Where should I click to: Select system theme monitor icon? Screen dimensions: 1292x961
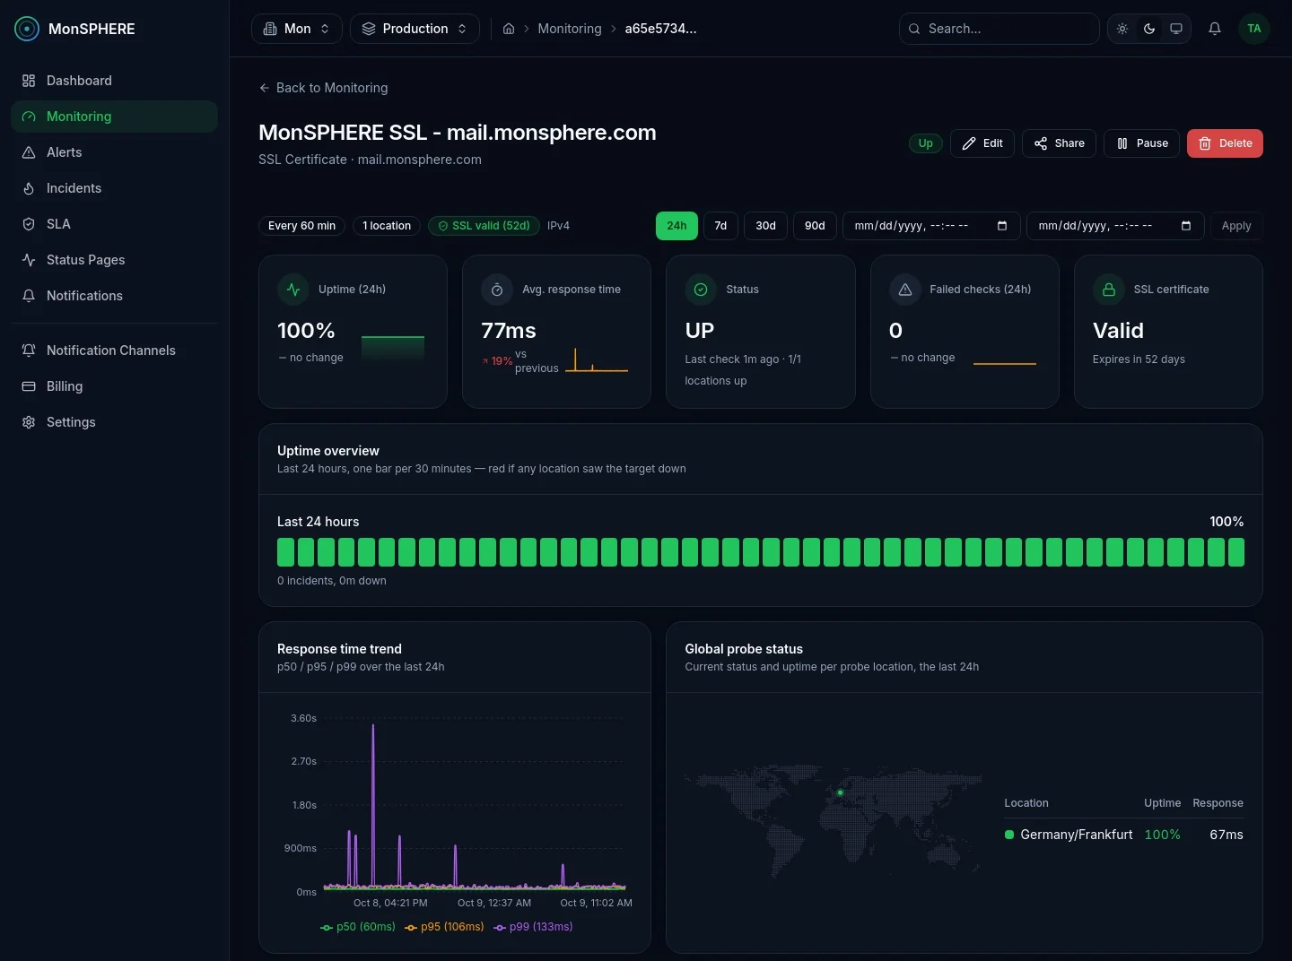(1176, 29)
